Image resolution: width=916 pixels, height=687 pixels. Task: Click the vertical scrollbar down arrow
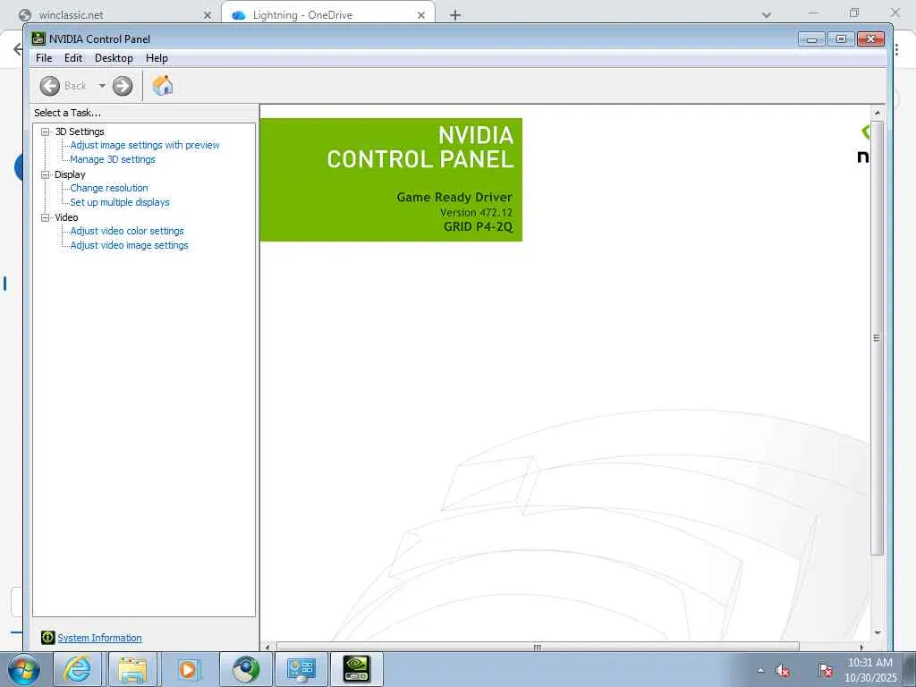pyautogui.click(x=877, y=632)
